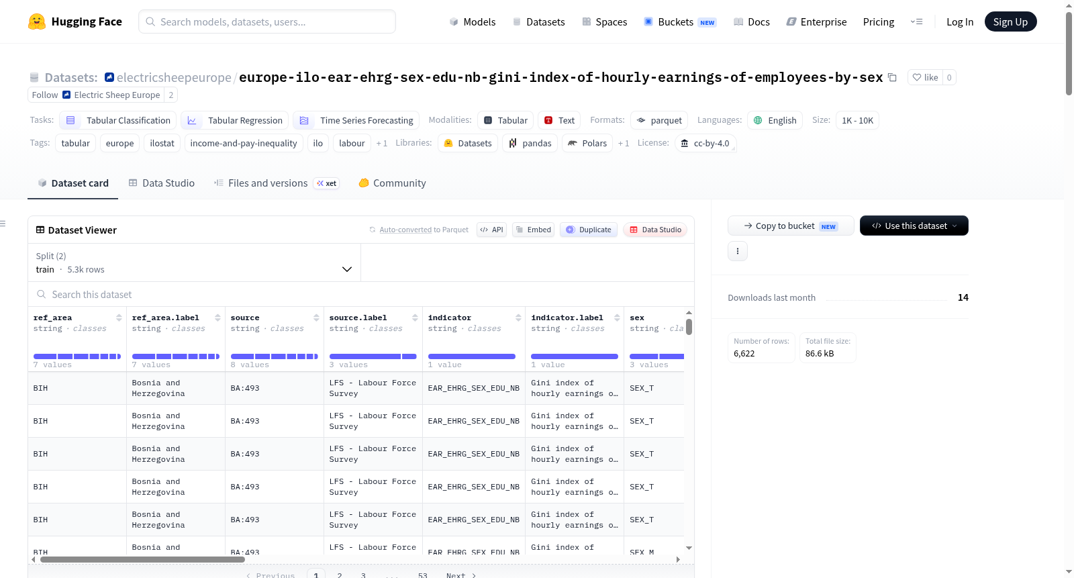The width and height of the screenshot is (1074, 578).
Task: Open electricsheepeurope organization avatar
Action: tap(109, 77)
